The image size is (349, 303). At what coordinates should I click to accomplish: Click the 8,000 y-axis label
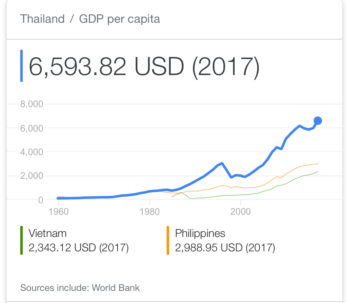click(x=32, y=104)
